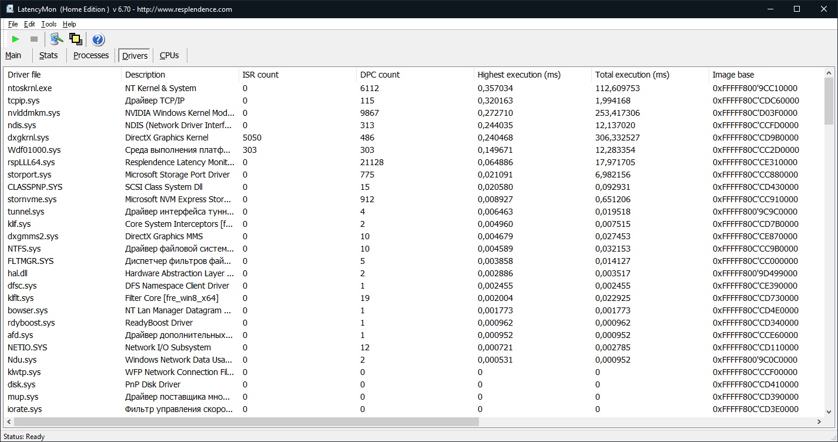Stop monitoring with the stop button
This screenshot has height=442, width=838.
34,39
